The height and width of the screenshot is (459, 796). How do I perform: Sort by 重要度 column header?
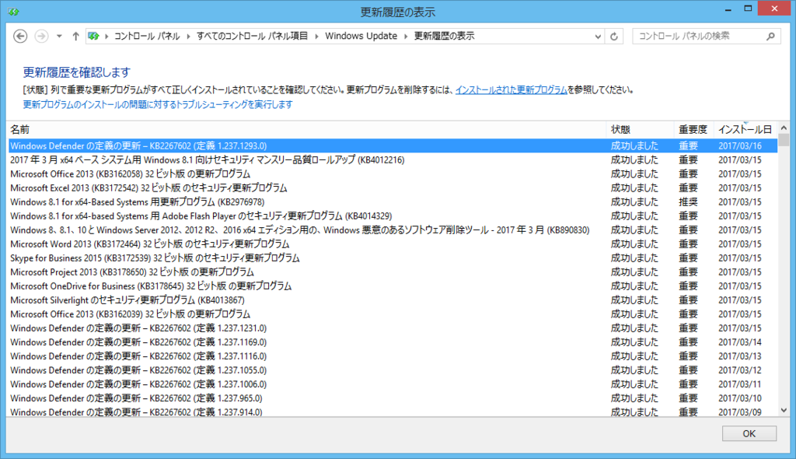coord(694,130)
